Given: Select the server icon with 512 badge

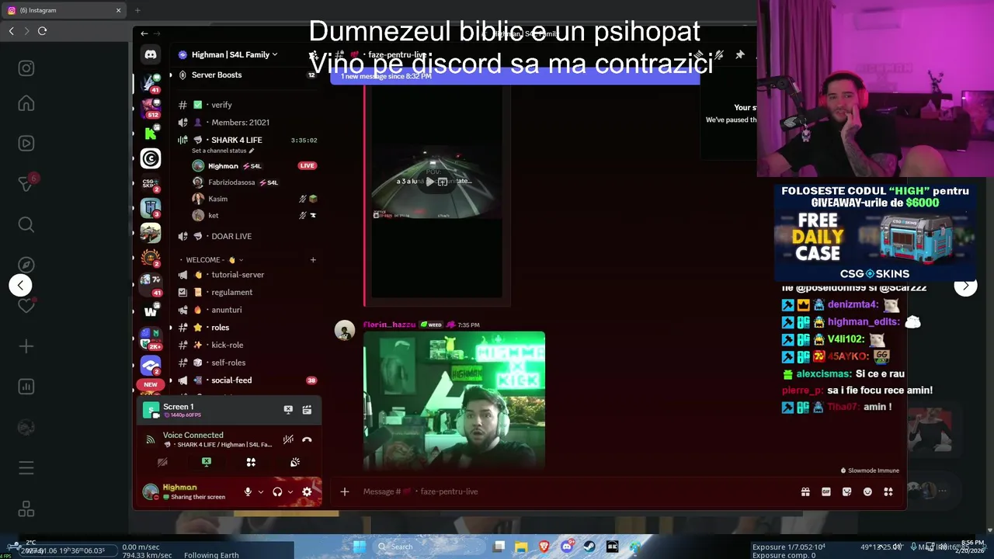Looking at the screenshot, I should 151,108.
